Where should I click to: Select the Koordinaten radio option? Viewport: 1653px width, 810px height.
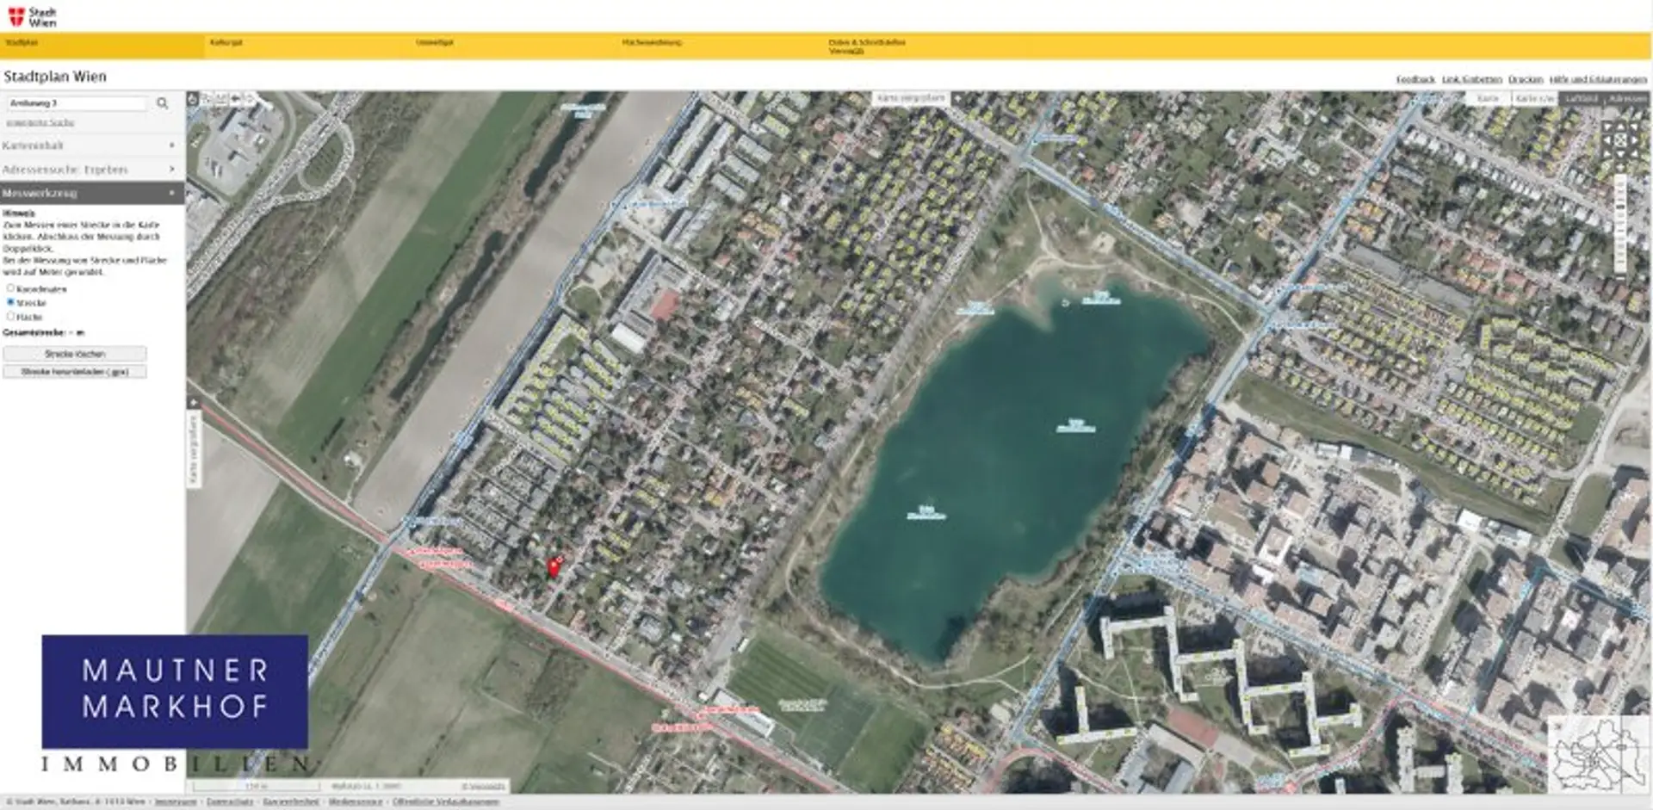[10, 288]
